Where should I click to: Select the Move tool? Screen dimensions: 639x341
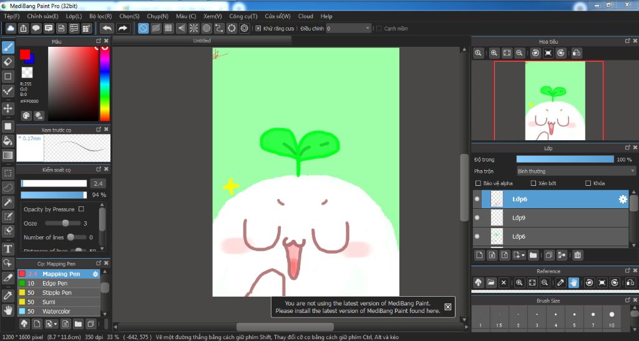click(8, 108)
